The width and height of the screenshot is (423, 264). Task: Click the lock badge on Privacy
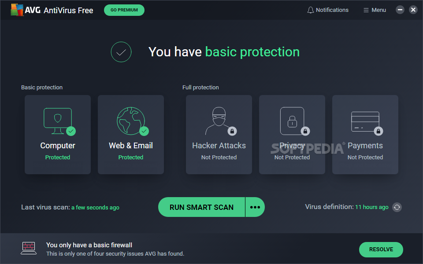click(x=305, y=131)
